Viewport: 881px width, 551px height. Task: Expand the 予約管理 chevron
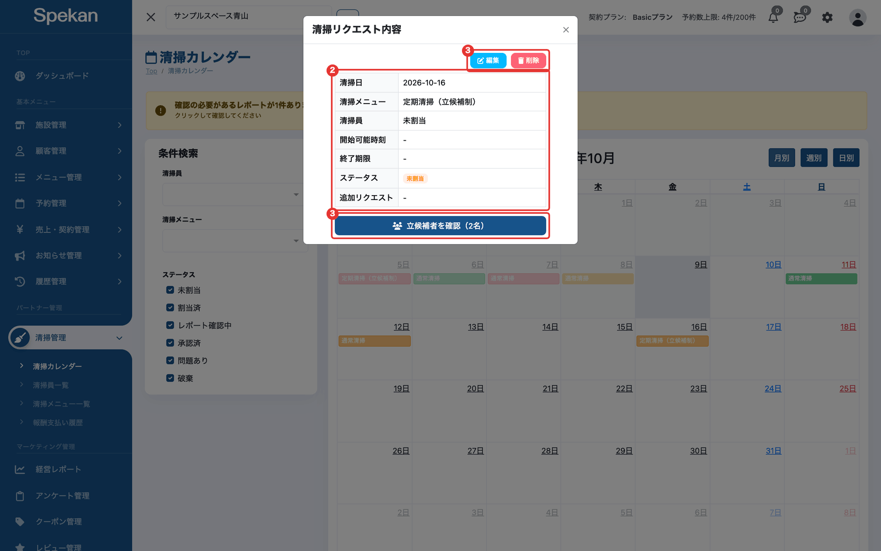click(119, 203)
